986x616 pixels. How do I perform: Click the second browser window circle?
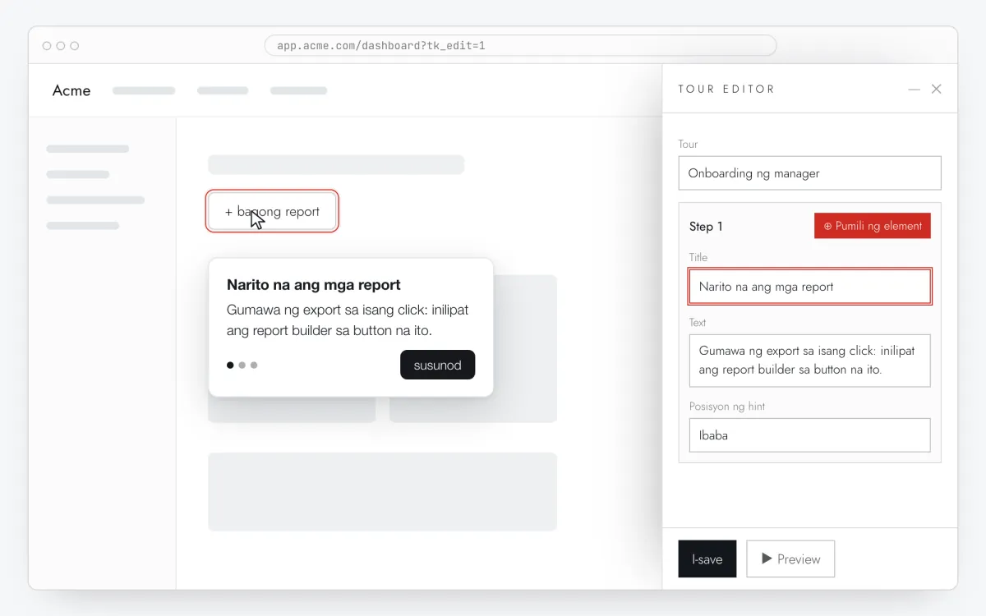(61, 46)
